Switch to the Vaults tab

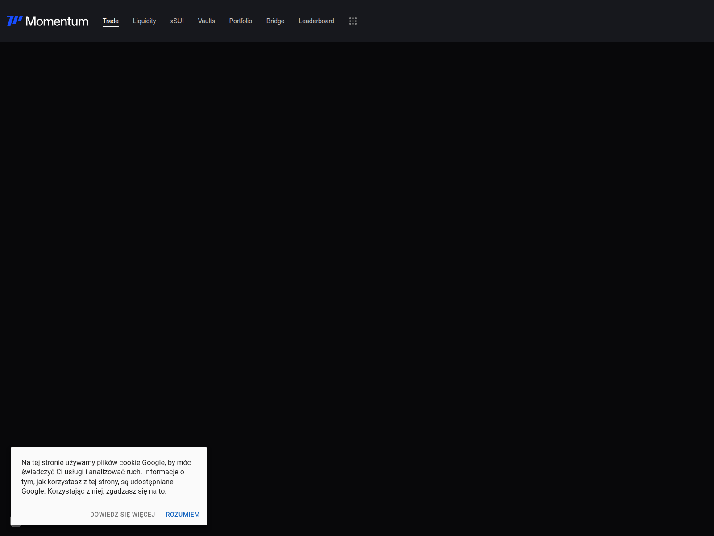[207, 21]
